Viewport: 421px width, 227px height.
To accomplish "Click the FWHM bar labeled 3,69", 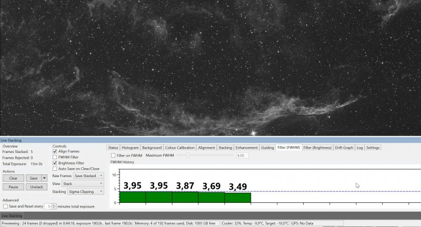I will pyautogui.click(x=212, y=198).
